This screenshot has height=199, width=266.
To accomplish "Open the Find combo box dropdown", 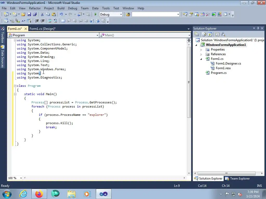I will [x=178, y=15].
